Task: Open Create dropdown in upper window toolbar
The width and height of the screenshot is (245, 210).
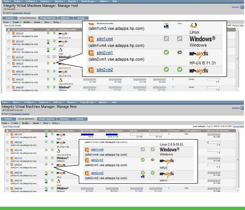Action: click(x=17, y=22)
